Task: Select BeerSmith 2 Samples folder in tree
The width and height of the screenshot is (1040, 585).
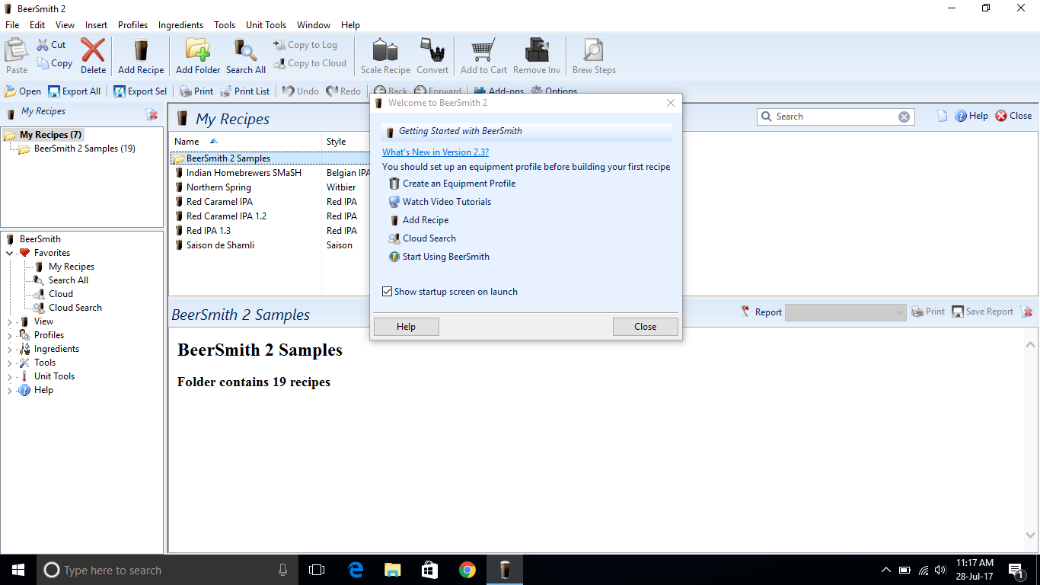Action: pos(85,149)
